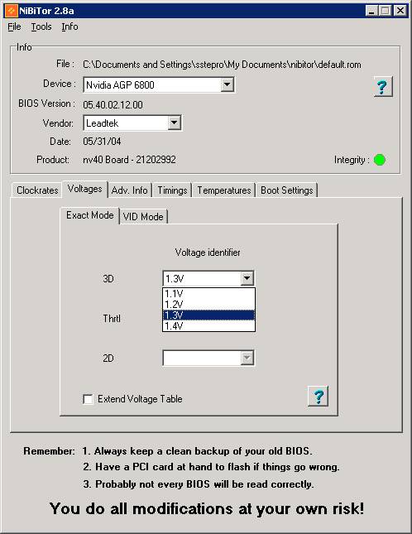
Task: Switch to the VID Mode sub-tab
Action: pyautogui.click(x=143, y=217)
